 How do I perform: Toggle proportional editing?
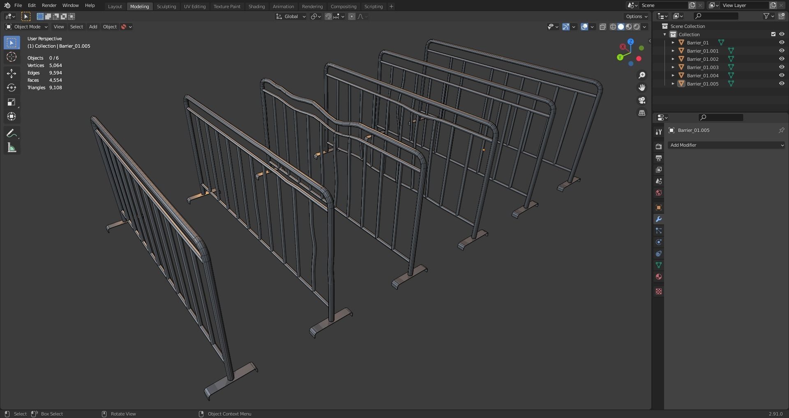pyautogui.click(x=352, y=16)
